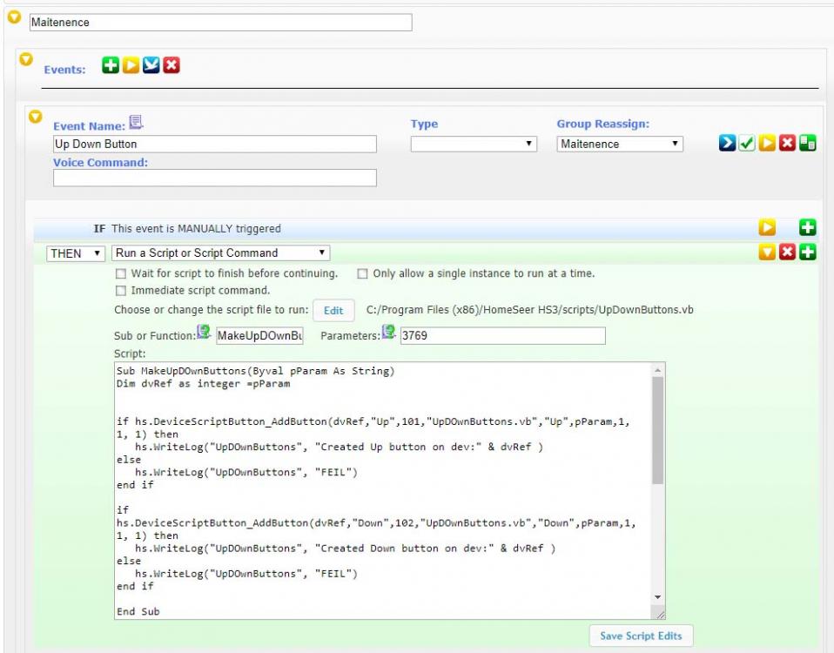Remove the Run a Script action
This screenshot has height=653, width=834.
[787, 252]
